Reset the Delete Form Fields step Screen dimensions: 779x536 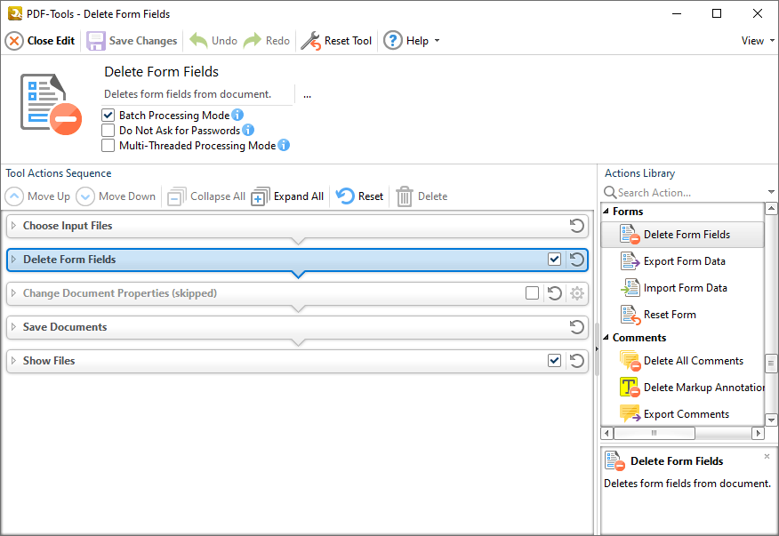point(577,260)
